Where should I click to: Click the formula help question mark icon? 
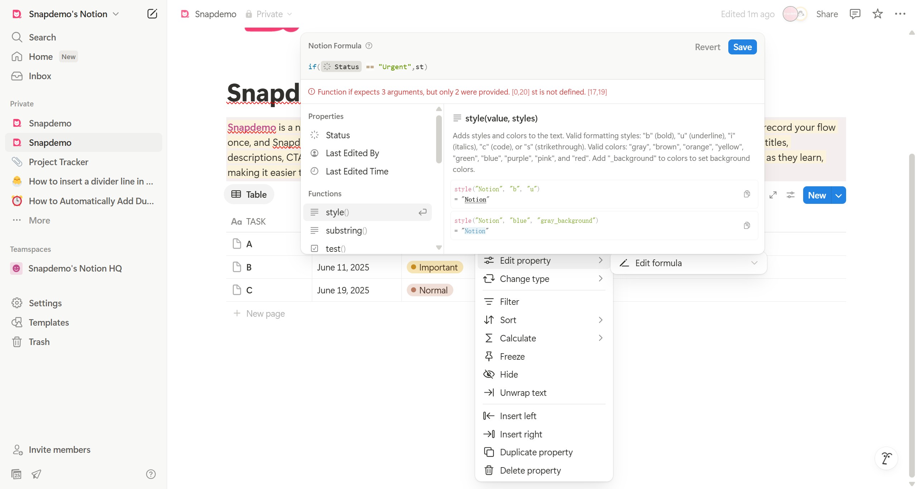(x=369, y=45)
